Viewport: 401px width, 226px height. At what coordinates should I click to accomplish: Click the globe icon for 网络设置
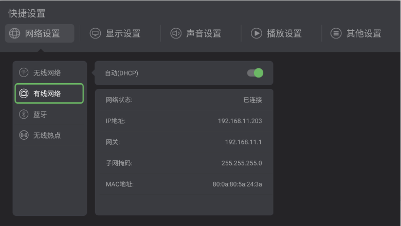[15, 33]
